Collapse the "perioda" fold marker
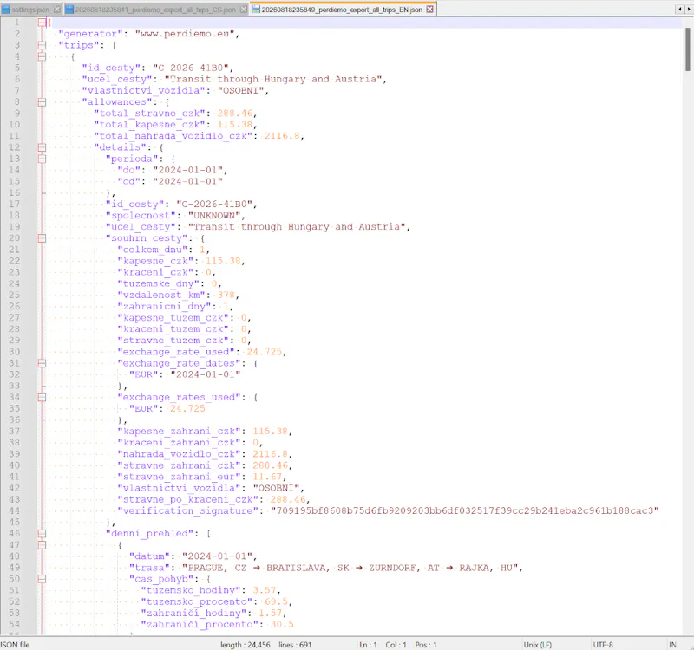Screen dimensions: 694x650 (42, 159)
